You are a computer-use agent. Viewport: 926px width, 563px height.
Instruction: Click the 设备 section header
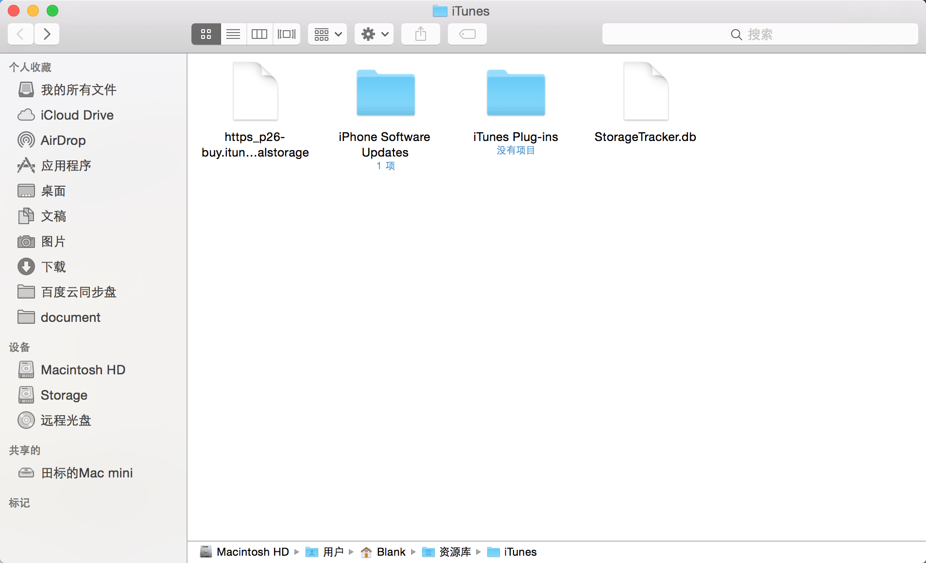(19, 347)
